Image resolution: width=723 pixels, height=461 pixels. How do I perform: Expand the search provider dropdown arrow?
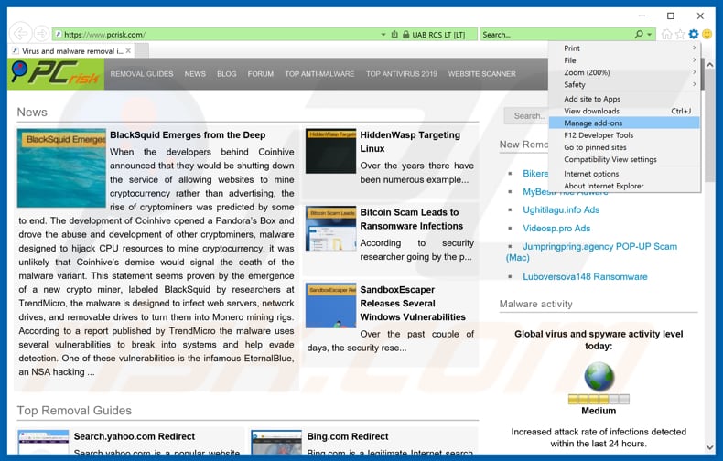point(650,35)
